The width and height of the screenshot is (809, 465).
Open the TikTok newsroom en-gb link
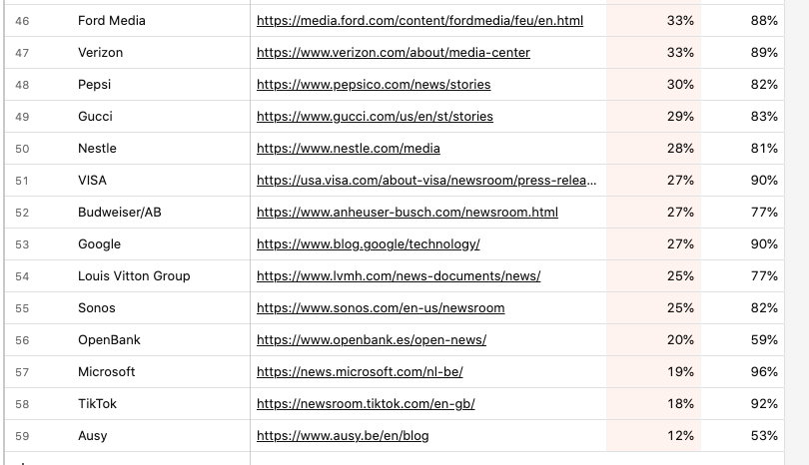click(366, 404)
